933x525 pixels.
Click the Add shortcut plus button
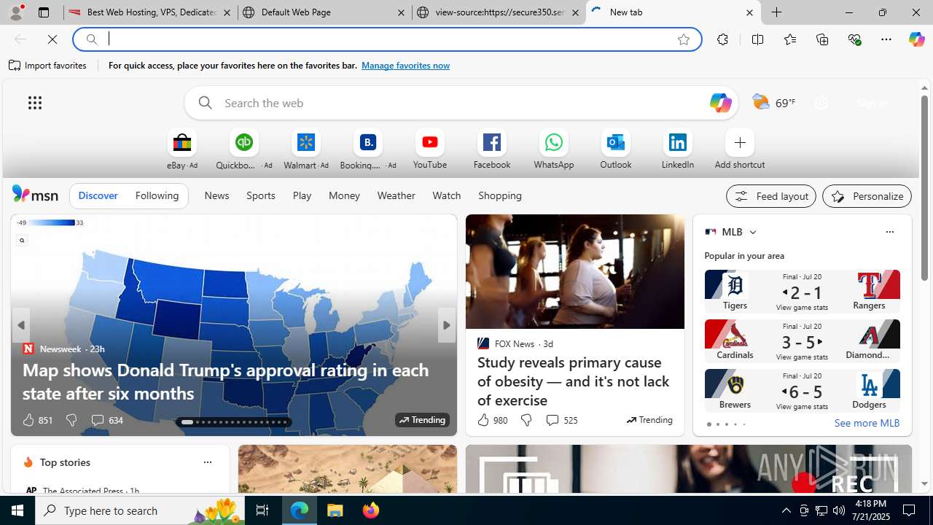(x=740, y=143)
